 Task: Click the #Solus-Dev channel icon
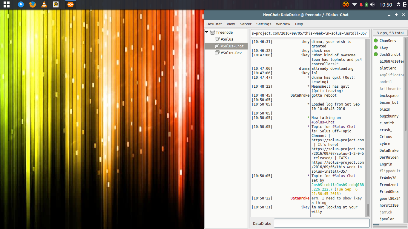217,53
